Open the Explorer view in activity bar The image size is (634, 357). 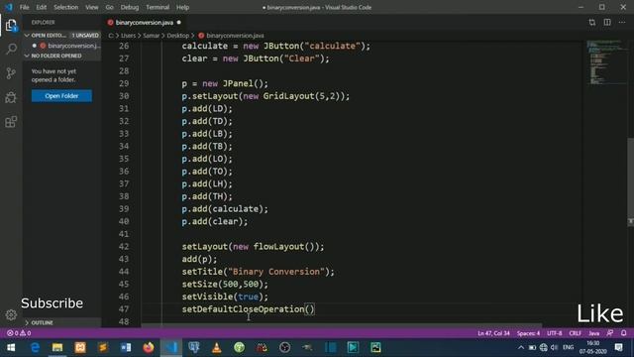click(11, 25)
